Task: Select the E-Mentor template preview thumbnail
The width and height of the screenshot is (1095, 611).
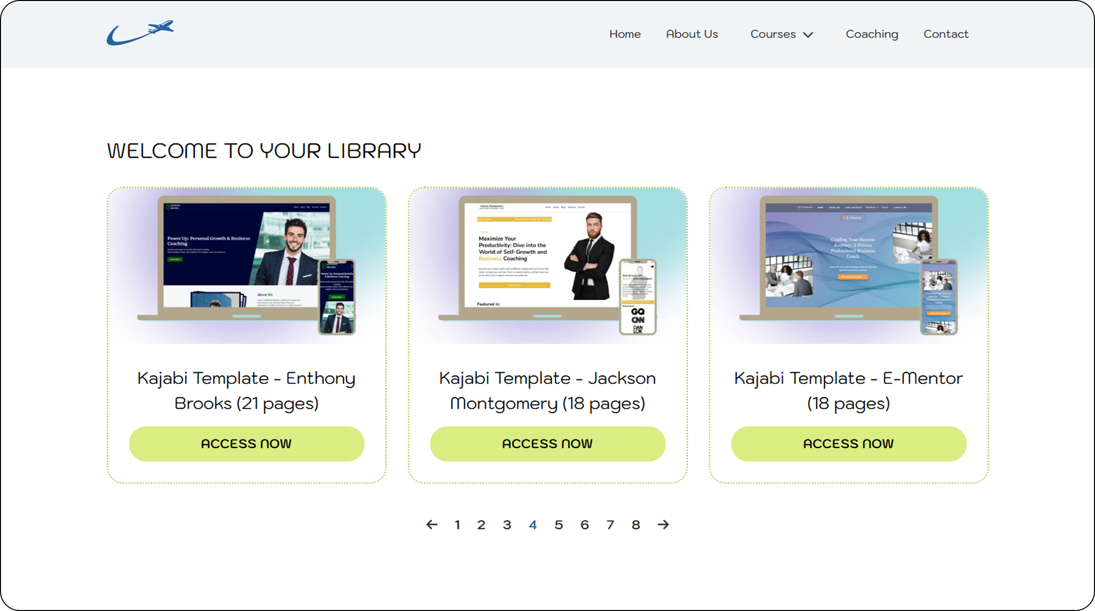Action: (x=848, y=265)
